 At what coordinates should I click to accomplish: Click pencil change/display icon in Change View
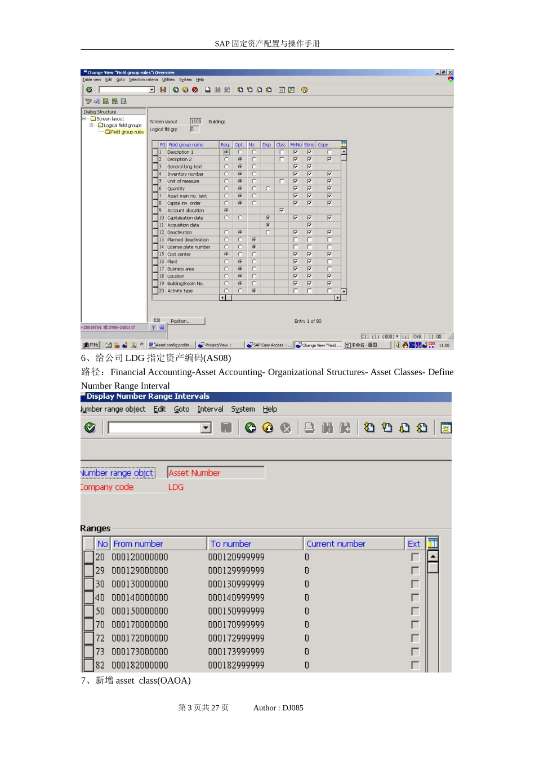[88, 101]
